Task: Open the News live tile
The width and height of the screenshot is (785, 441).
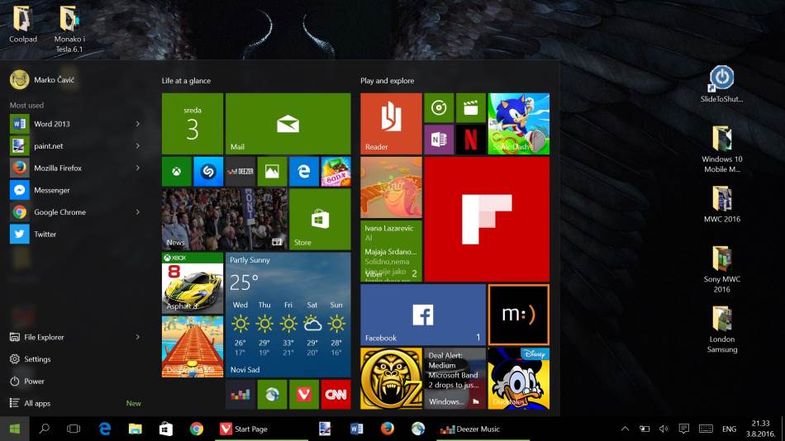Action: tap(224, 219)
